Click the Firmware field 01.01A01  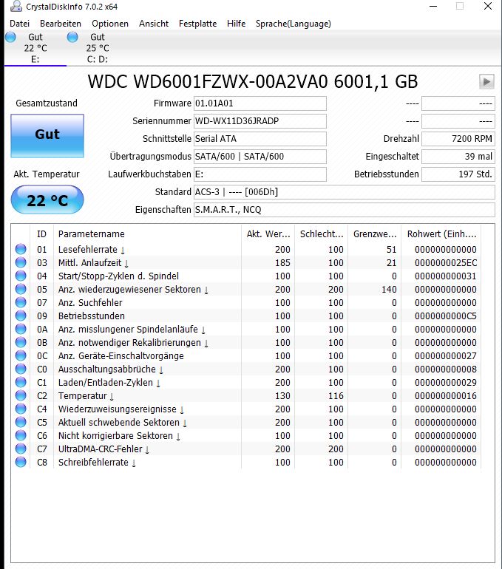coord(260,103)
